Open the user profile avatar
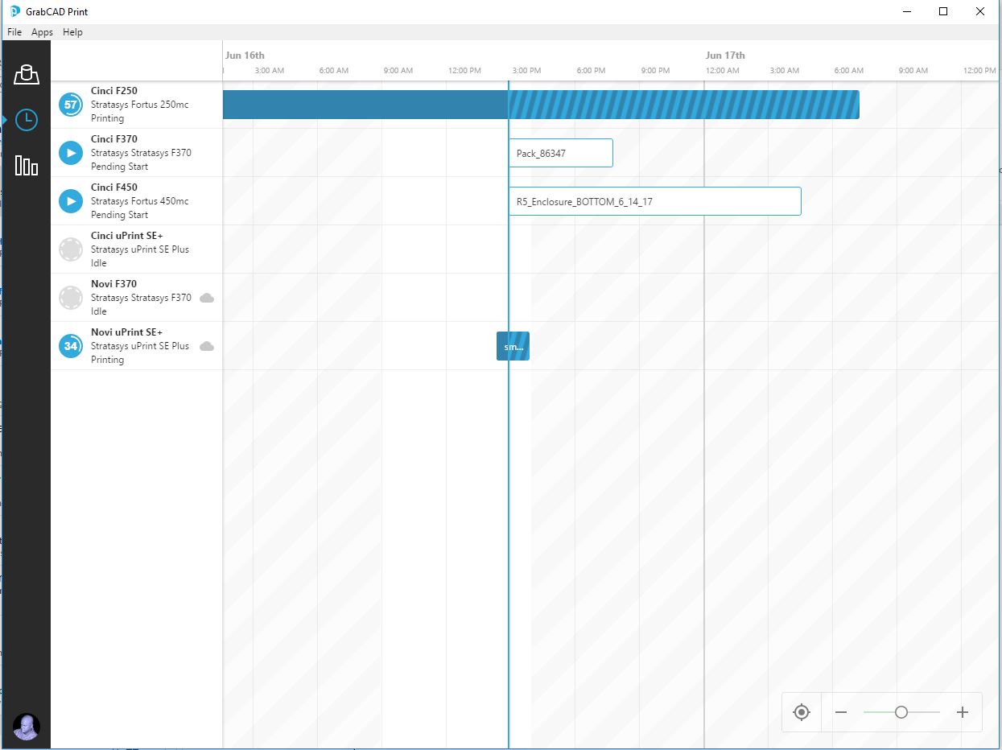The image size is (1002, 750). point(27,727)
